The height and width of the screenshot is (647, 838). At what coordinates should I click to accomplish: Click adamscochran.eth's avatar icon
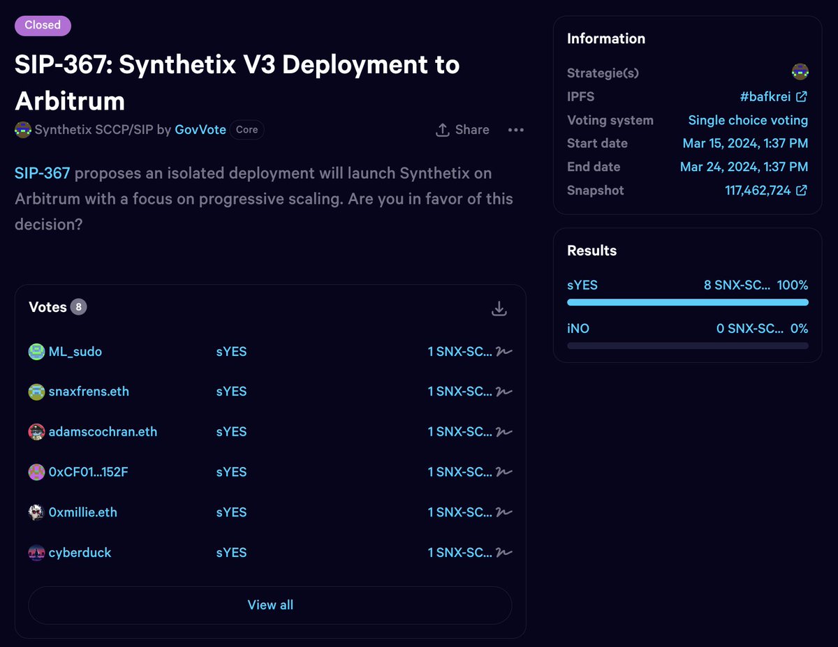coord(36,432)
